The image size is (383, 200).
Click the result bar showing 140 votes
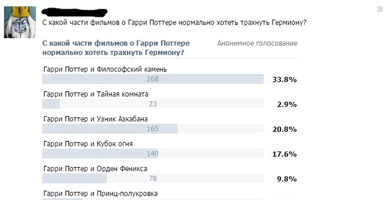point(153,154)
